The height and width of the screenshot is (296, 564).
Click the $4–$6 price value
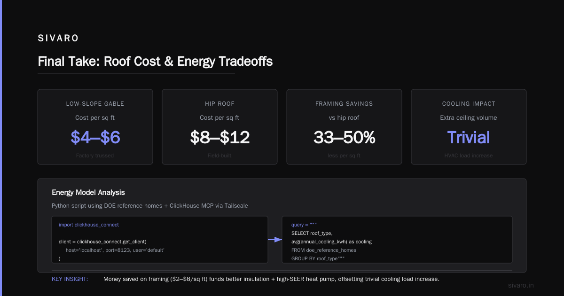coord(95,137)
